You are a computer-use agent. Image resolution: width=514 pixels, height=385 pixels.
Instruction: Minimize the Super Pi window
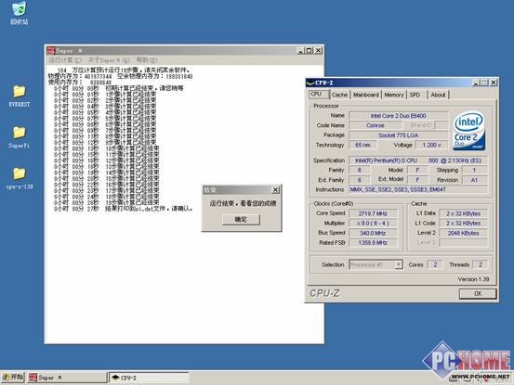[x=300, y=50]
